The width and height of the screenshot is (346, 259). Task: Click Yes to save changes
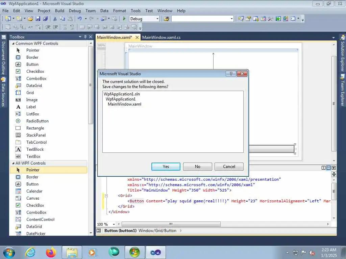click(x=166, y=167)
